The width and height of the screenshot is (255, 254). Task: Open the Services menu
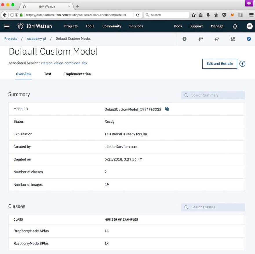136,26
